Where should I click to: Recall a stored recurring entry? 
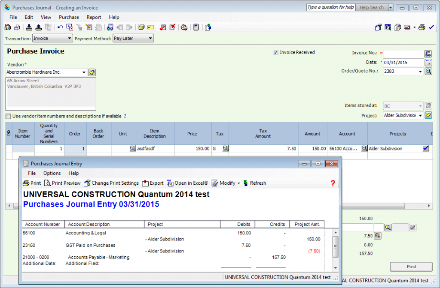click(x=38, y=27)
